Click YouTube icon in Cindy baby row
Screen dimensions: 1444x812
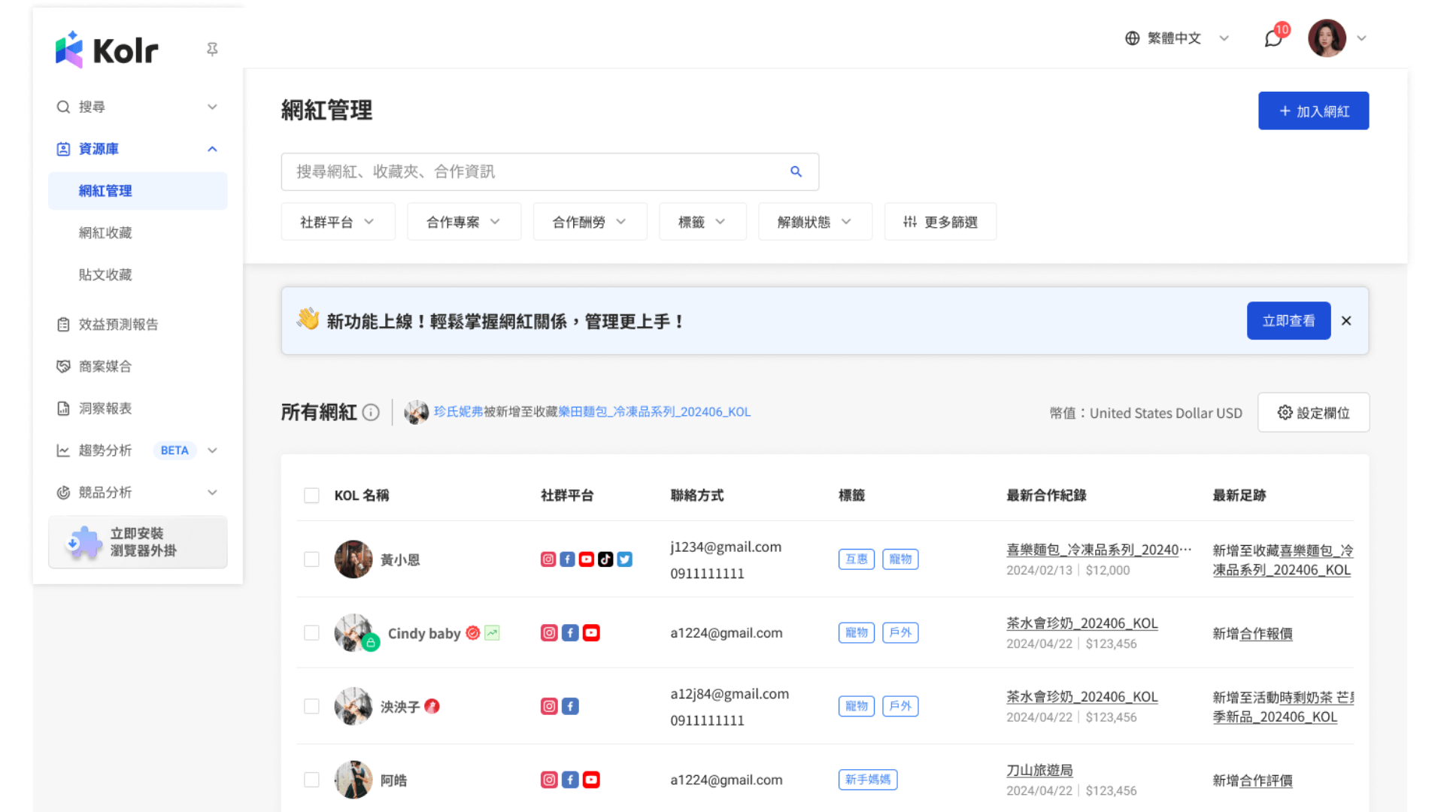click(x=591, y=633)
